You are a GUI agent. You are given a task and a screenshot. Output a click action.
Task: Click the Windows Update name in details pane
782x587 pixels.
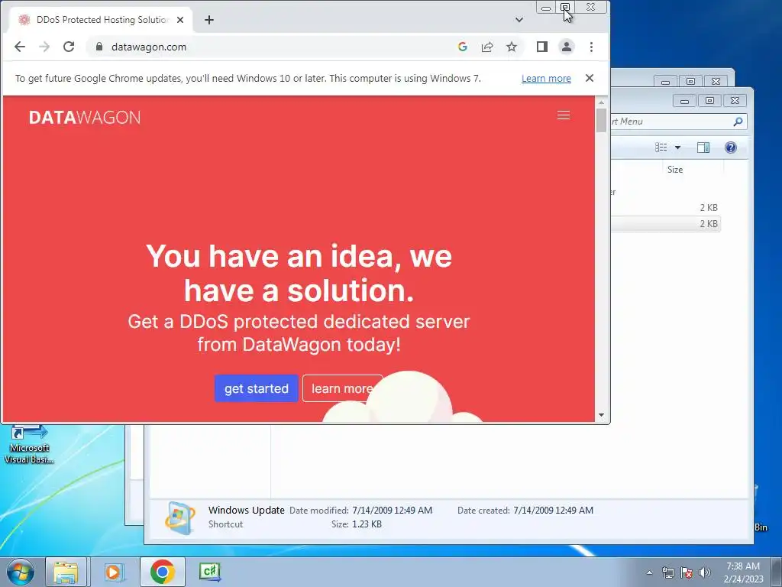pyautogui.click(x=247, y=510)
